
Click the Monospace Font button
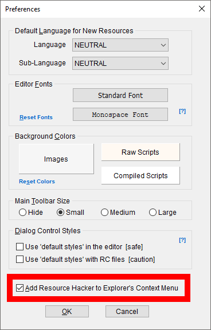pyautogui.click(x=120, y=115)
